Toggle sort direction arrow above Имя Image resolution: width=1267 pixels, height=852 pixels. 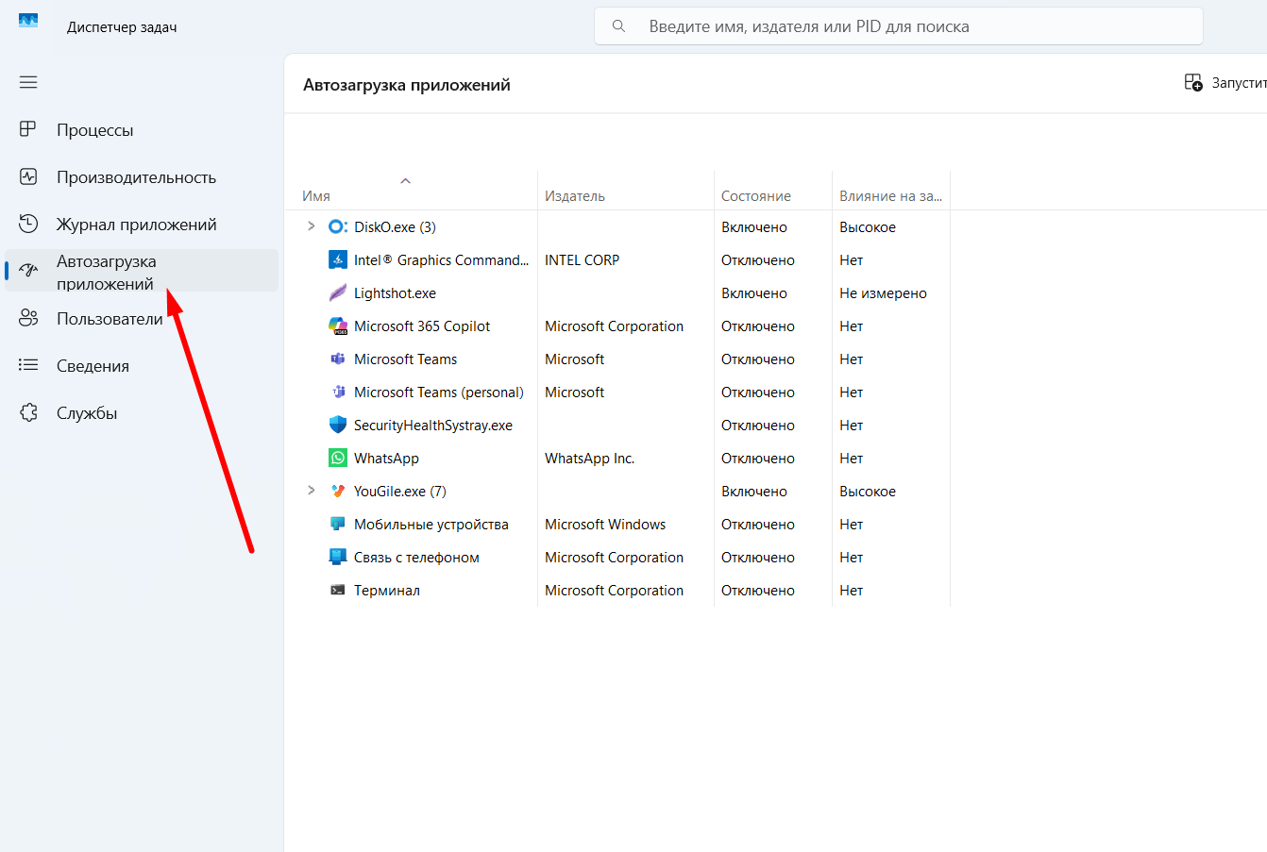(406, 180)
